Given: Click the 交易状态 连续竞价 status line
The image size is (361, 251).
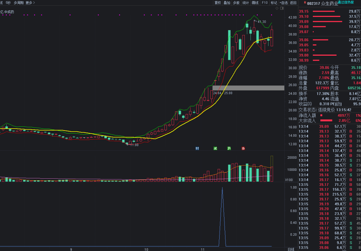Looking at the screenshot, I should click(325, 110).
